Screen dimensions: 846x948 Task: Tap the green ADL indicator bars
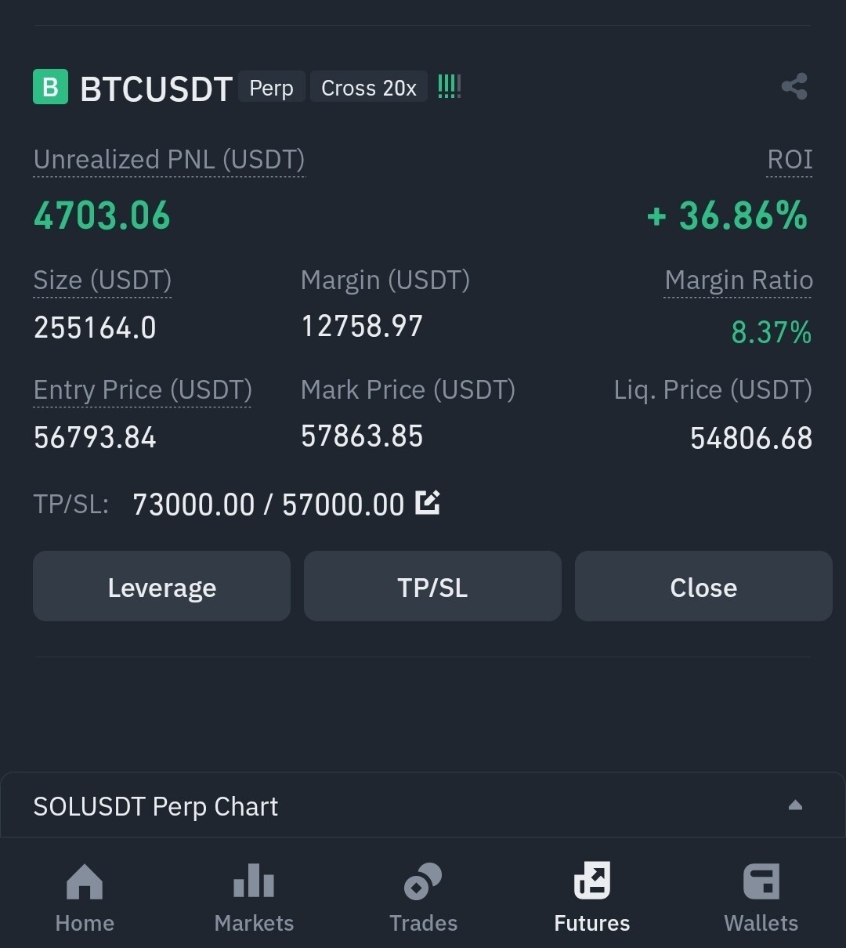pos(449,86)
